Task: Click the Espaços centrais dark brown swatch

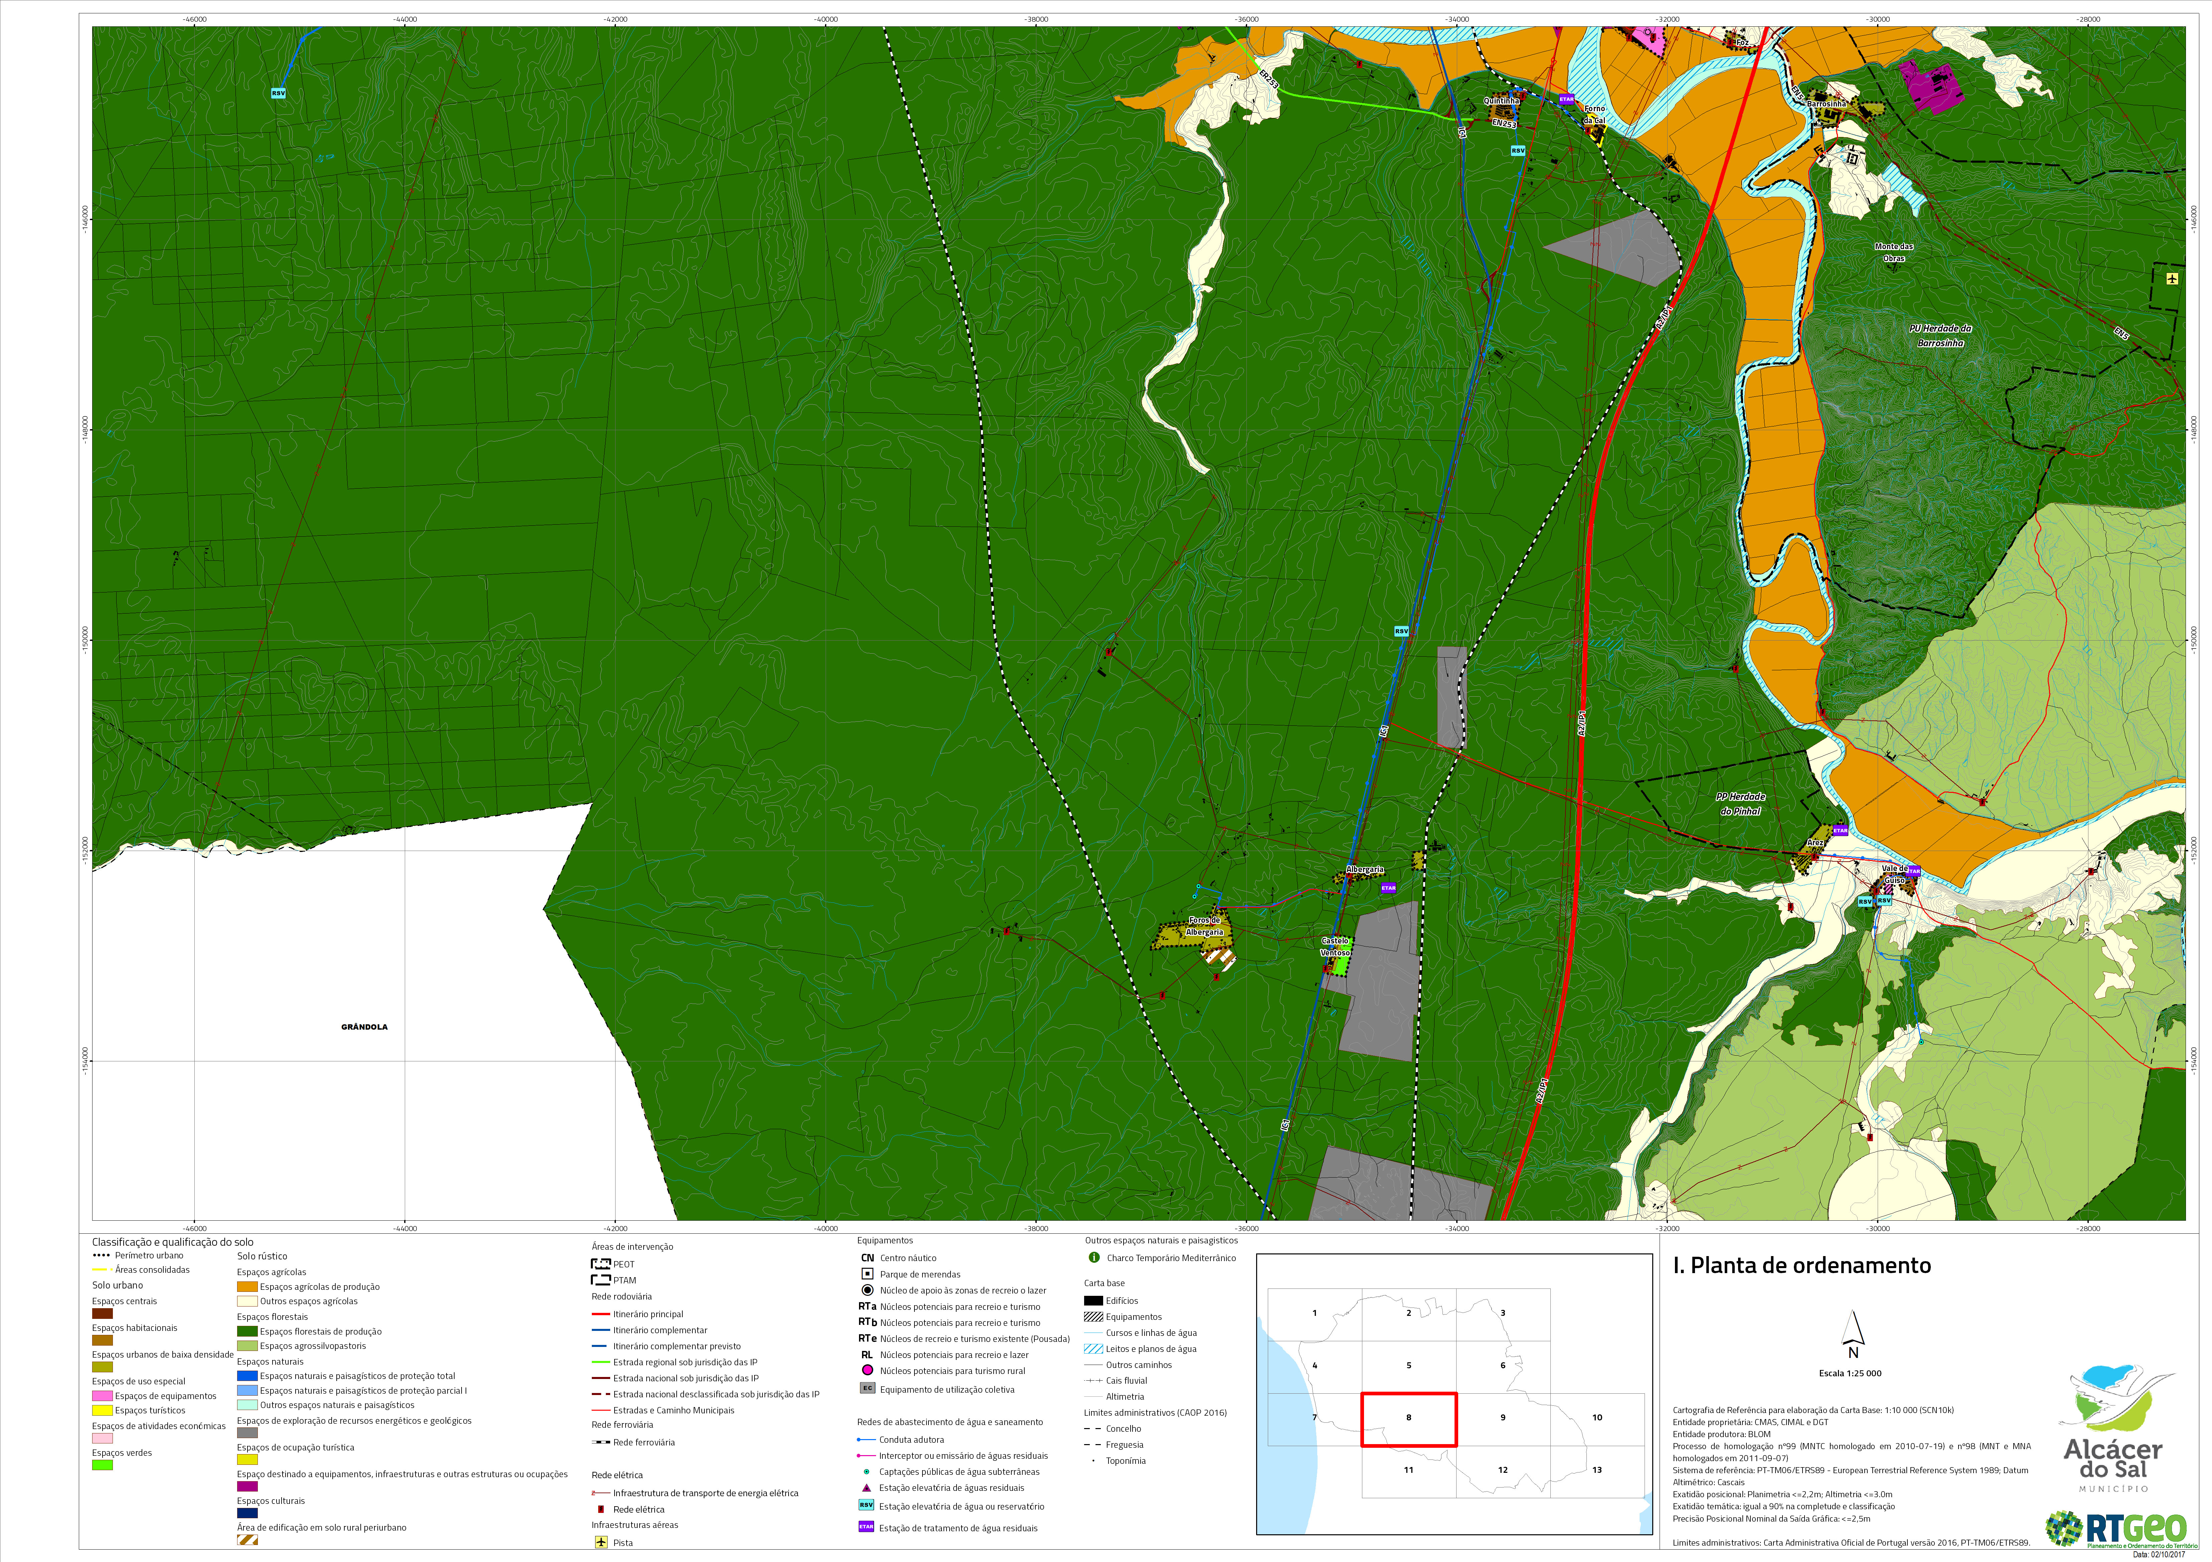Action: point(102,1314)
